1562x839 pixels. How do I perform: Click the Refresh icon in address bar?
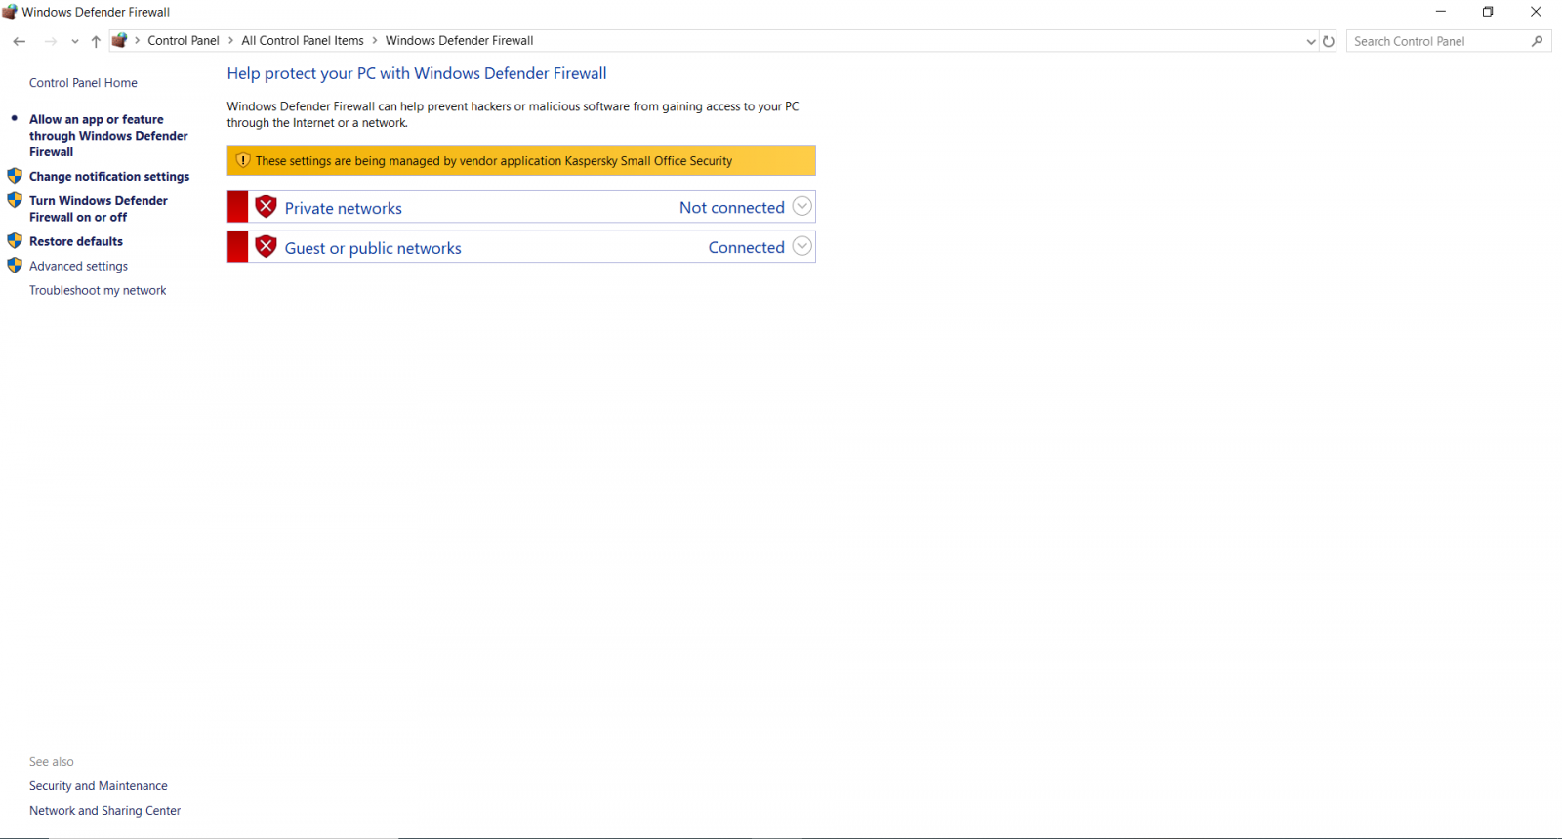[1329, 41]
